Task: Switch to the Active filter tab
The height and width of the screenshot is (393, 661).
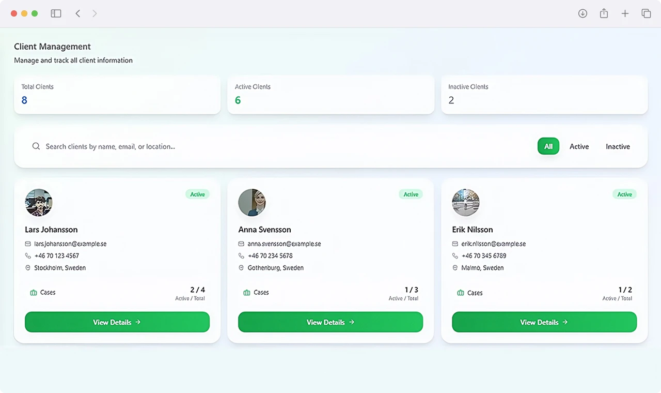Action: coord(579,146)
